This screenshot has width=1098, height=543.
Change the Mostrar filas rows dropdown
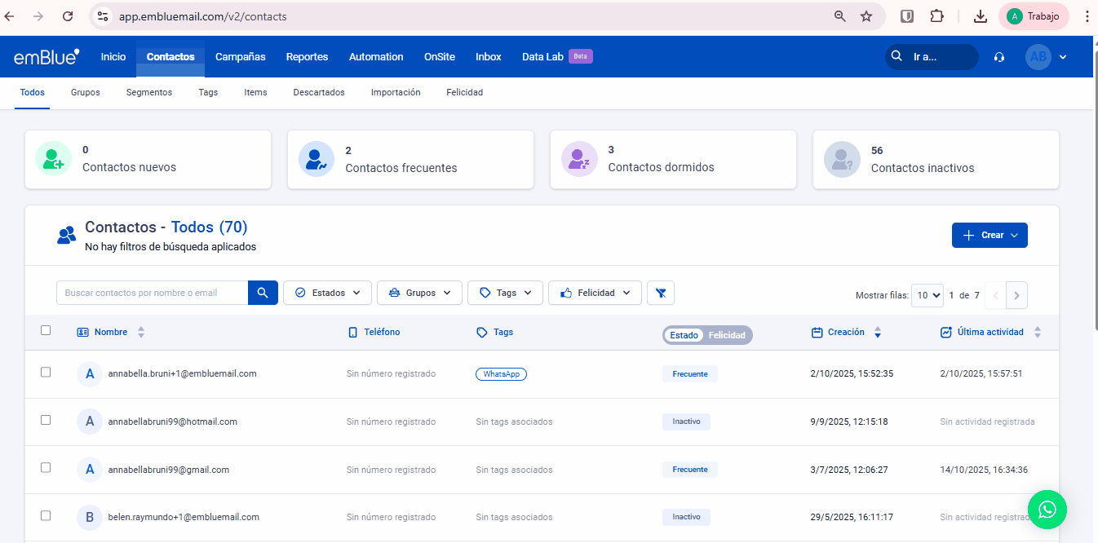tap(928, 295)
